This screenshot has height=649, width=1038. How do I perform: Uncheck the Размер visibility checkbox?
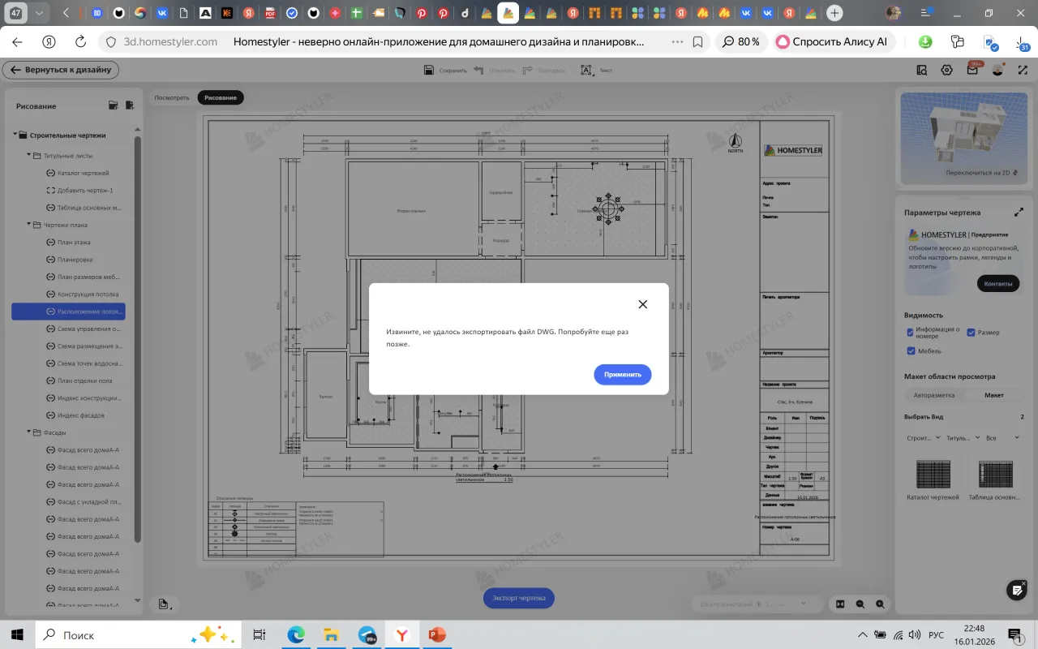[x=971, y=333]
